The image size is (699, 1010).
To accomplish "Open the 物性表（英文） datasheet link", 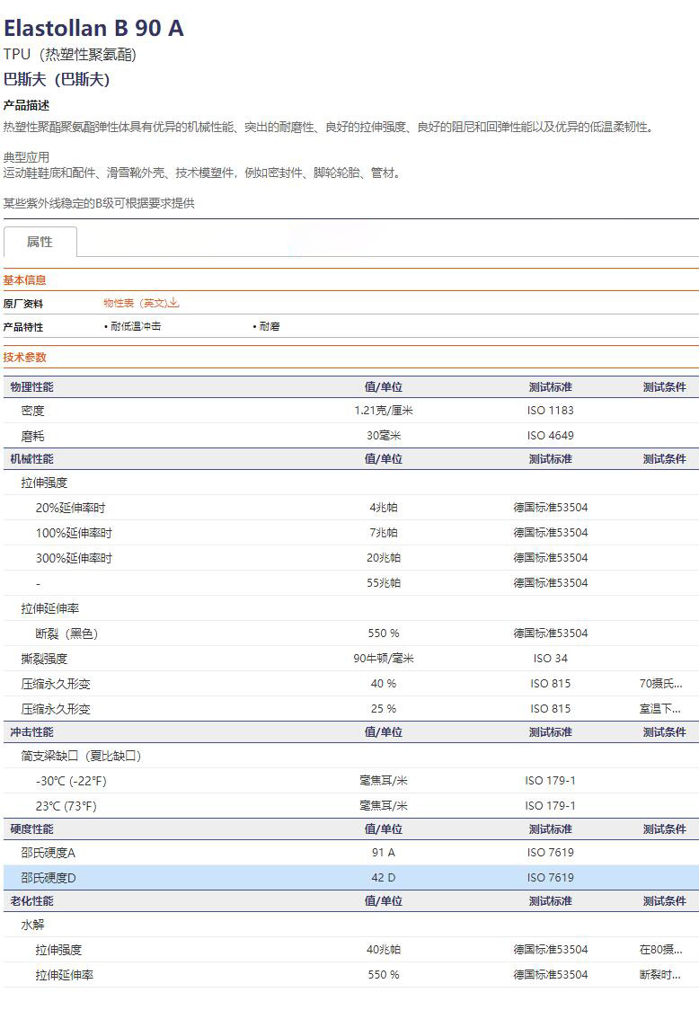I will coord(136,303).
